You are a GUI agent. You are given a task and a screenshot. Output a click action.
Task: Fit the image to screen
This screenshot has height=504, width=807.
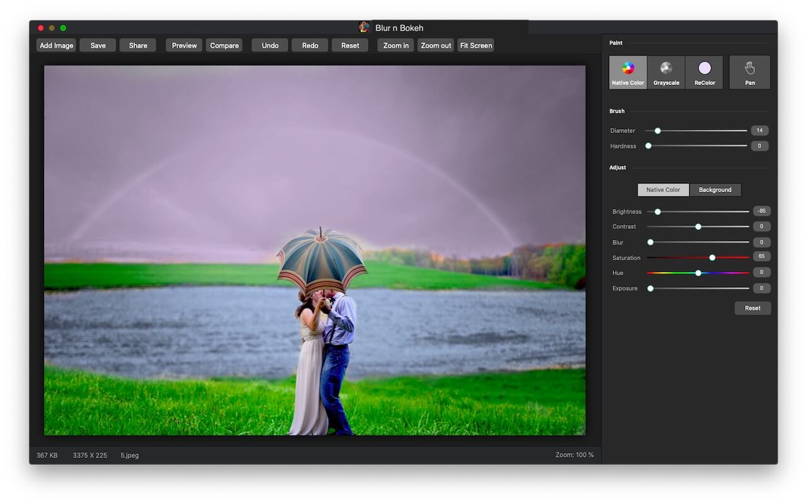[x=476, y=45]
